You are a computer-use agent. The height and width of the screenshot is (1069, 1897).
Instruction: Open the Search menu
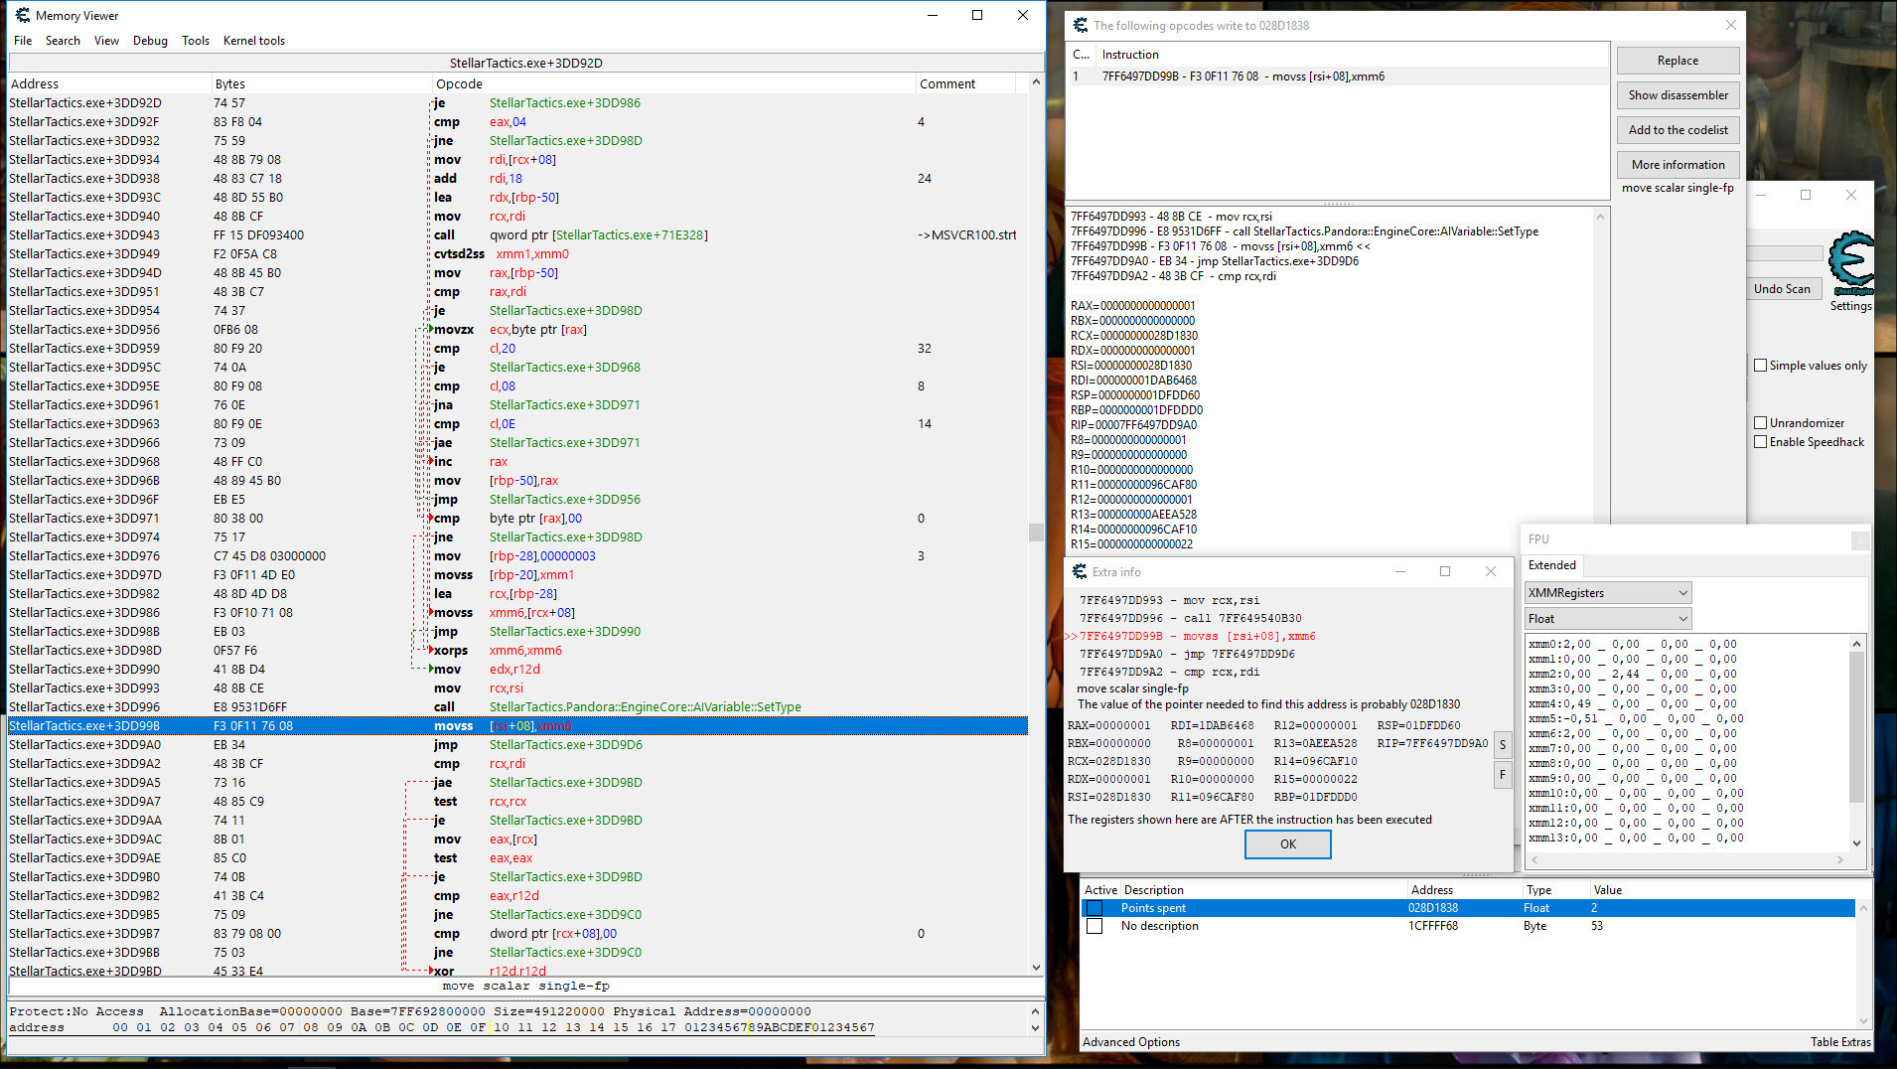click(63, 41)
